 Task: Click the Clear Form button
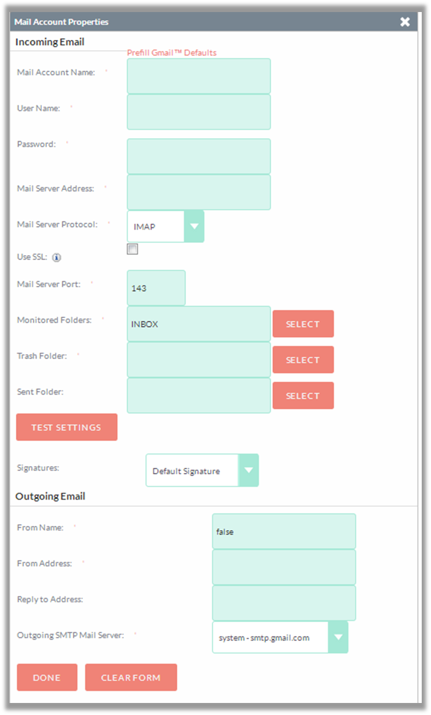tap(131, 677)
